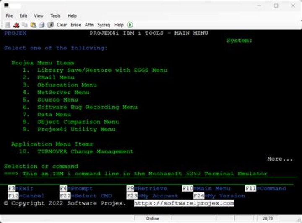This screenshot has height=223, width=302.
Task: Select the EMail Menu item
Action: coord(56,77)
